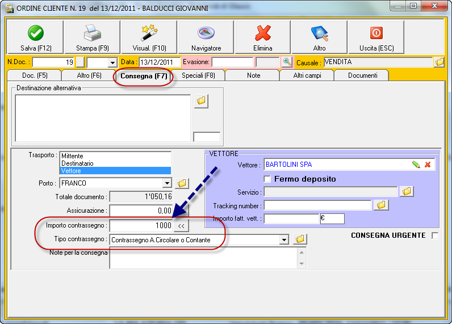452x324 pixels.
Task: Exit with the Uscita (ESC) button
Action: tap(376, 37)
